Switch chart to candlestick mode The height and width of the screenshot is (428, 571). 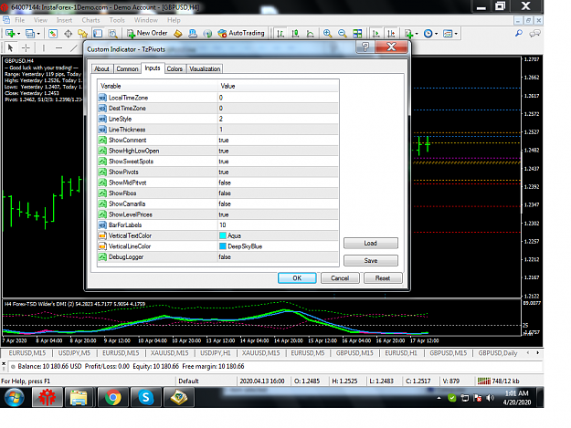(x=295, y=34)
